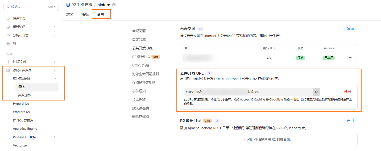This screenshot has height=151, width=381.
Task: Open docs icon beside 自定义域 heading
Action: pyautogui.click(x=201, y=29)
